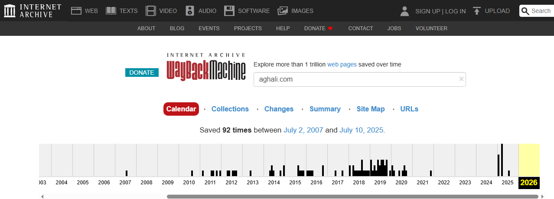Click DONATE in the secondary navigation
This screenshot has height=199, width=554.
315,28
